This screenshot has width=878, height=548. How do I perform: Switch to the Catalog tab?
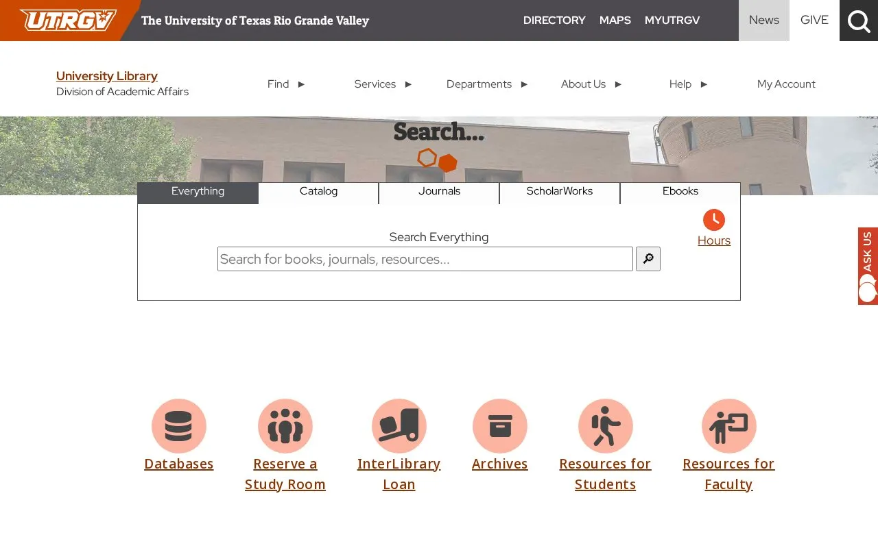318,193
